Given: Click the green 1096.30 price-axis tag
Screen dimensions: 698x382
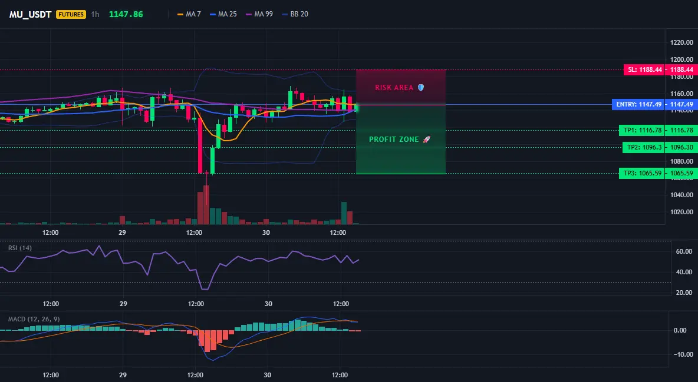Looking at the screenshot, I should coord(680,147).
